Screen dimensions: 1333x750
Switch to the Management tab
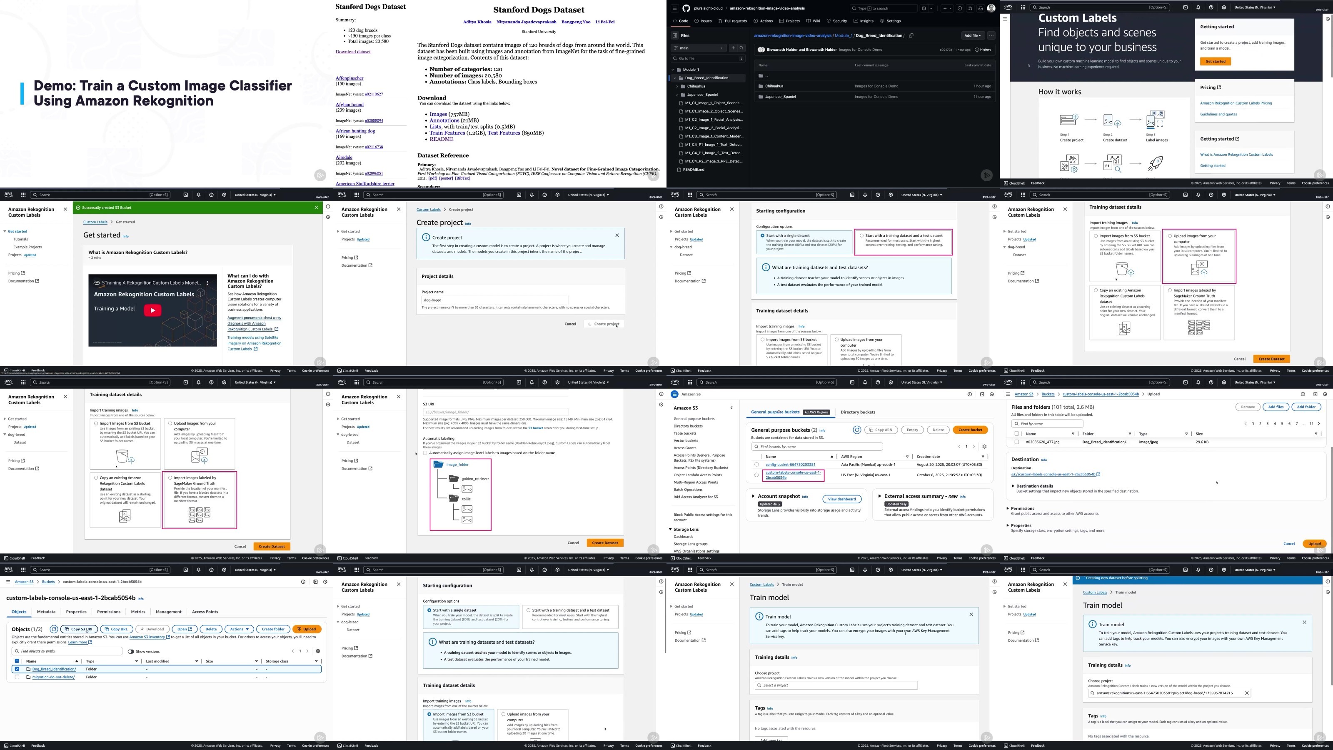click(169, 612)
